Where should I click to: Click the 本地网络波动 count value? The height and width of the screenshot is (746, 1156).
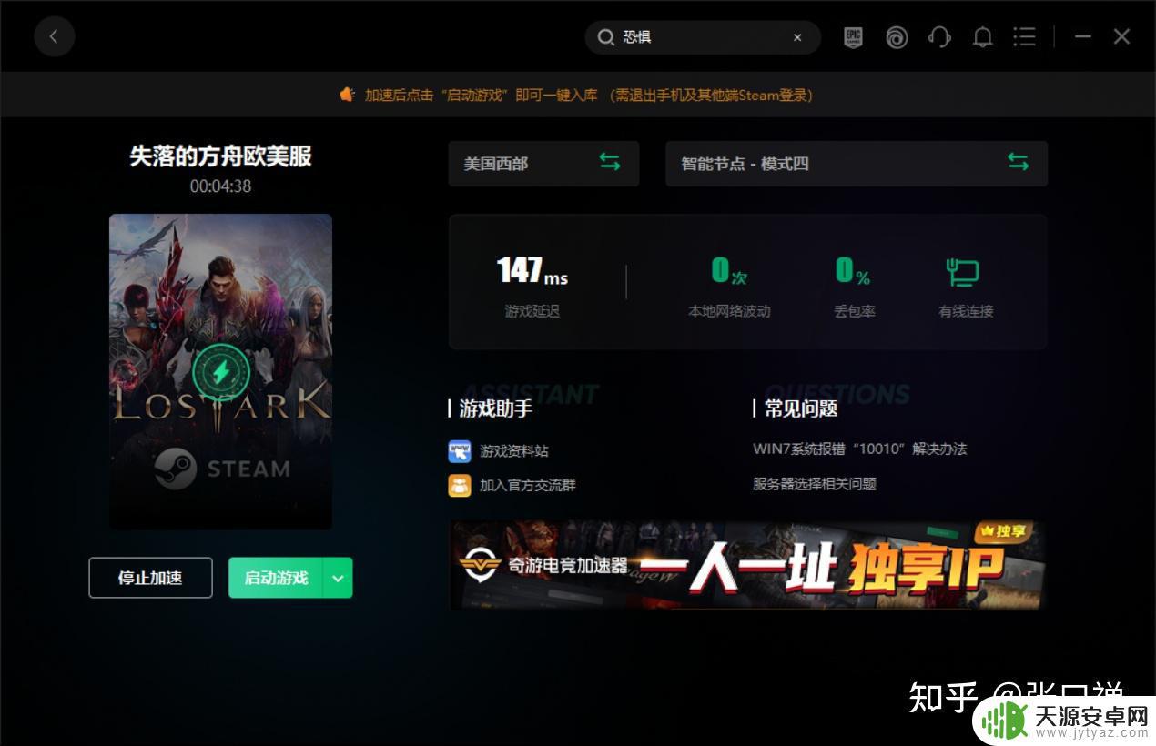[729, 271]
